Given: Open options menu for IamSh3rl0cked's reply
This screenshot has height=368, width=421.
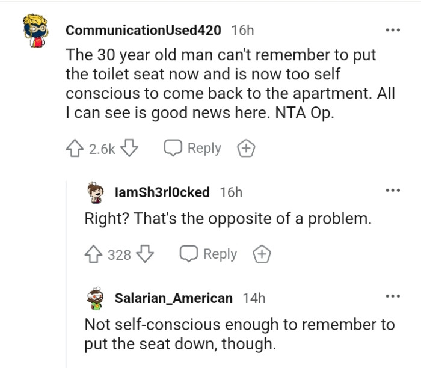Looking at the screenshot, I should (393, 191).
